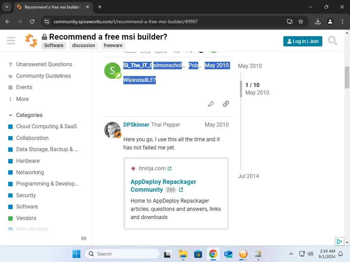Open the discussion tag

(83, 45)
